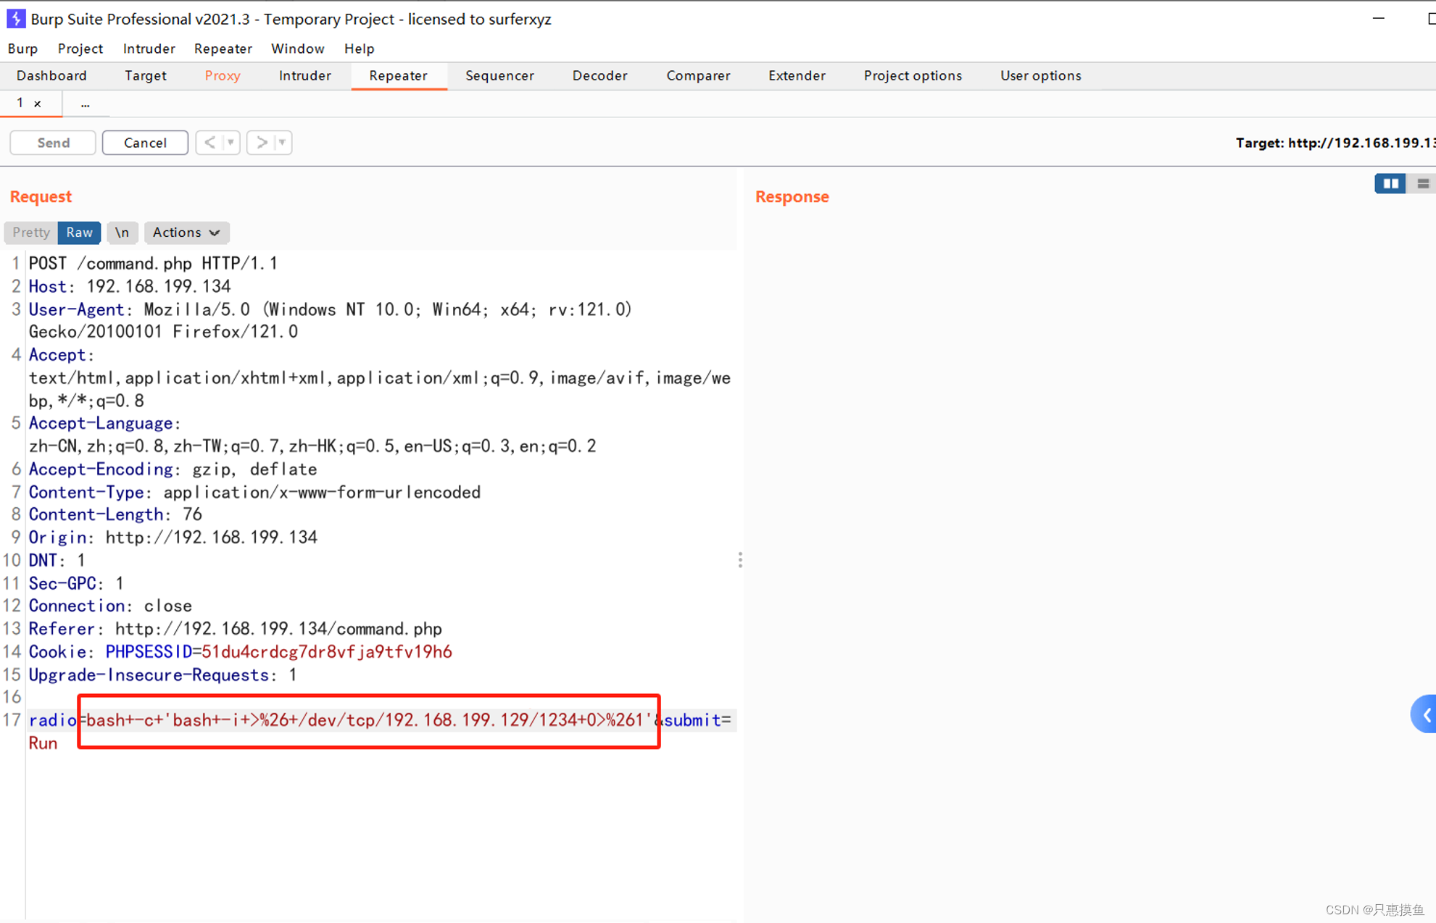Viewport: 1436px width, 923px height.
Task: Switch to the Sequencer tab
Action: (x=499, y=75)
